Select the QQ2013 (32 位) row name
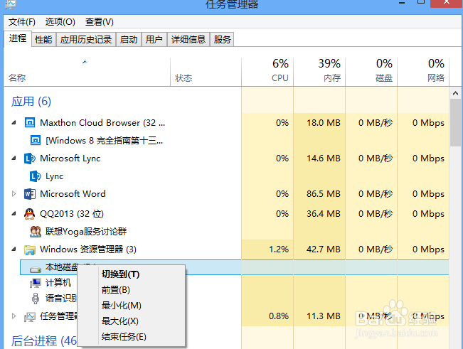Image resolution: width=463 pixels, height=349 pixels. click(x=72, y=214)
